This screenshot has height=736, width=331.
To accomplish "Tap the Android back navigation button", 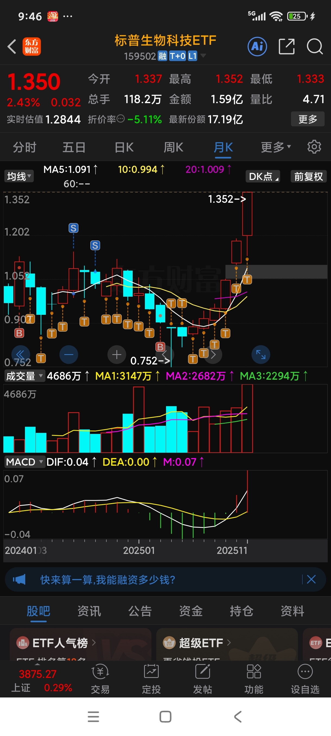I will tap(238, 716).
